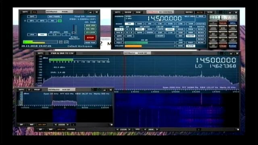Select VFO A
Image resolution: width=258 pixels, height=145 pixels.
pos(119,29)
